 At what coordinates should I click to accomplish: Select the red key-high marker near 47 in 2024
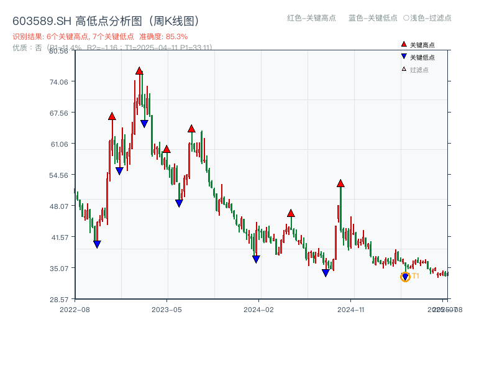[290, 213]
